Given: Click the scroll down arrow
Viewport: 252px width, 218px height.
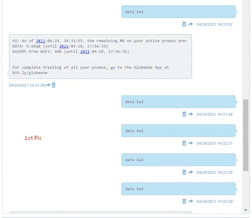Looking at the screenshot, I should click(x=245, y=210).
